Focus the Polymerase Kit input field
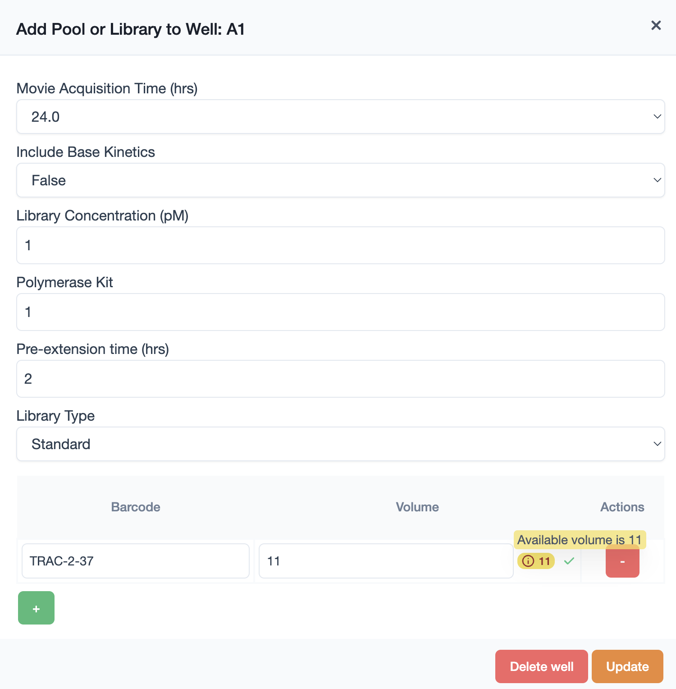 pos(340,312)
